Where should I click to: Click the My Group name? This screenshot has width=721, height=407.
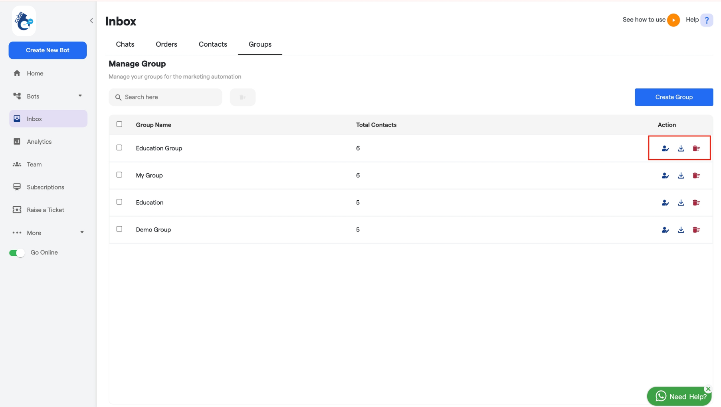point(149,175)
